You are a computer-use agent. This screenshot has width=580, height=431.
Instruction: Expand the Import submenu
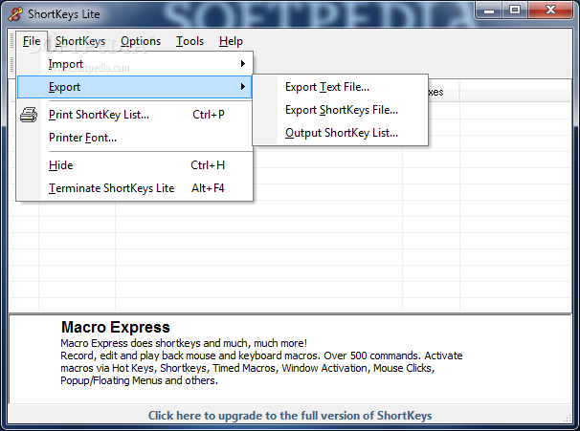point(135,64)
